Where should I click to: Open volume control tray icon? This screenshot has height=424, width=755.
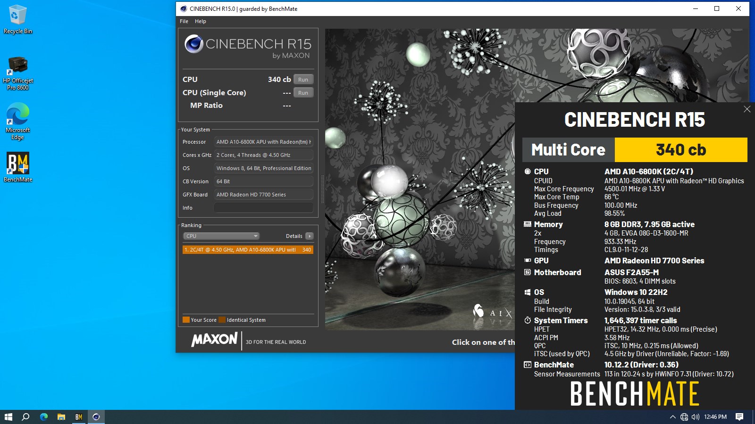(696, 417)
